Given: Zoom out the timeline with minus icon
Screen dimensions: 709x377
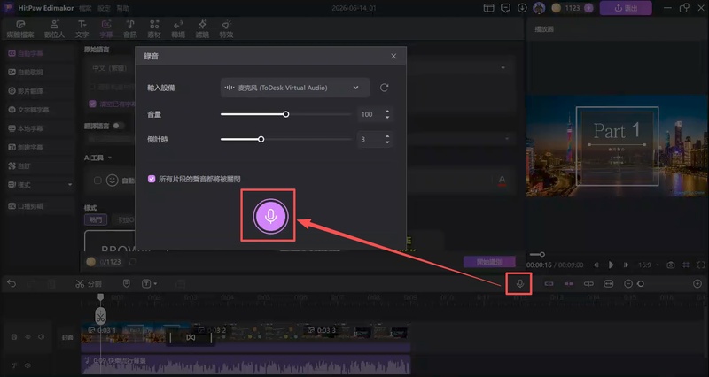Looking at the screenshot, I should click(x=628, y=283).
